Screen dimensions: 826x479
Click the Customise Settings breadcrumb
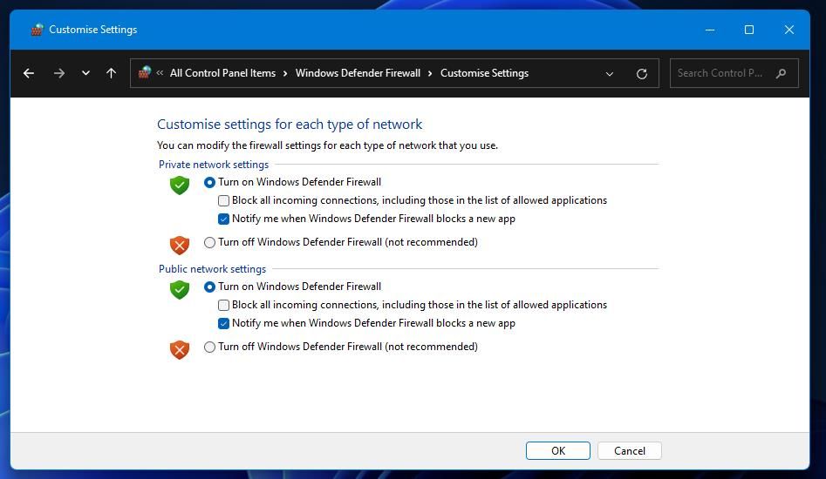pos(484,73)
